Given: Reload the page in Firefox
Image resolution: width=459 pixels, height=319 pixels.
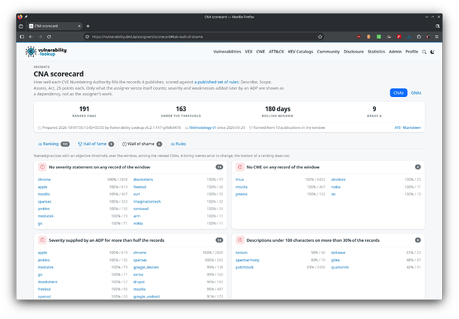Looking at the screenshot, I should click(49, 37).
